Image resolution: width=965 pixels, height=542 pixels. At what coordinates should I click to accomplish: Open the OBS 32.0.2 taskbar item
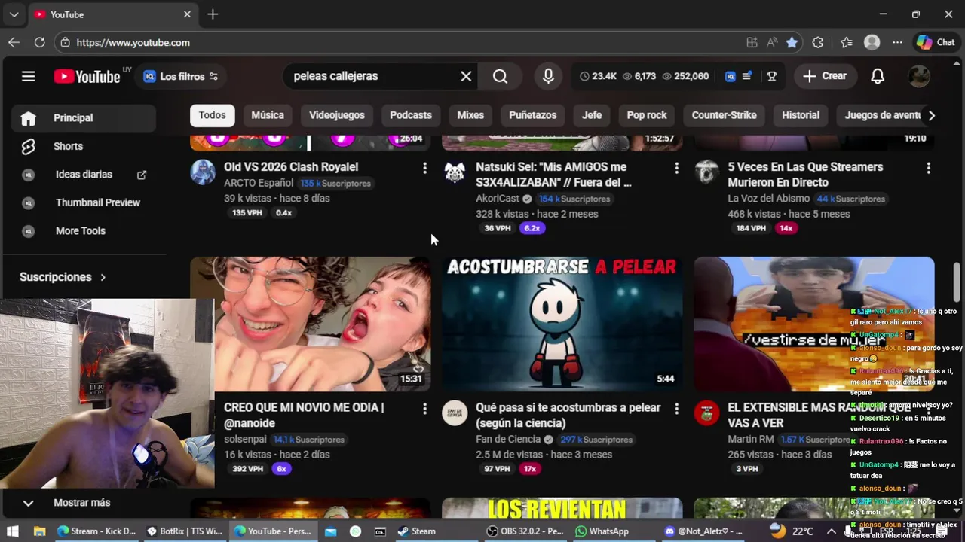tap(525, 531)
